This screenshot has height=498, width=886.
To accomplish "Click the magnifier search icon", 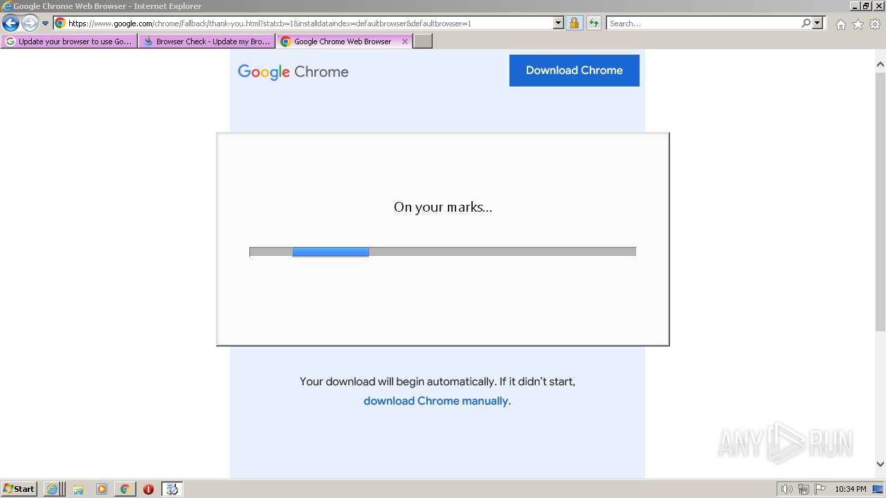I will pos(806,23).
